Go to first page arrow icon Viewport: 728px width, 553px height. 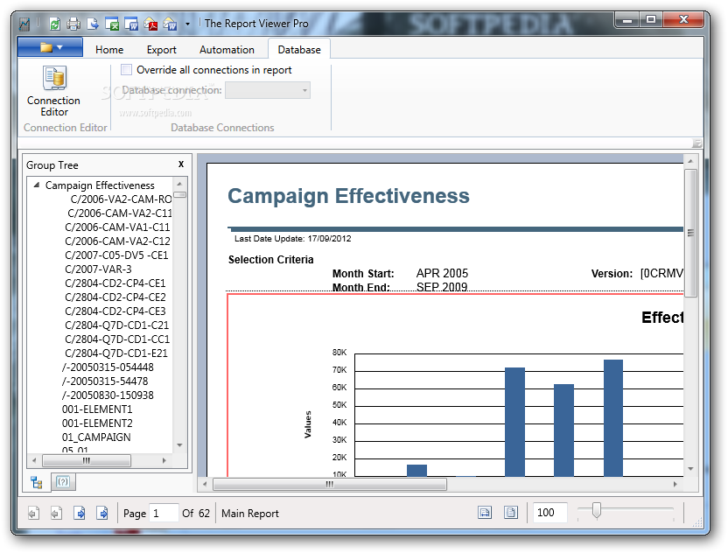[33, 513]
